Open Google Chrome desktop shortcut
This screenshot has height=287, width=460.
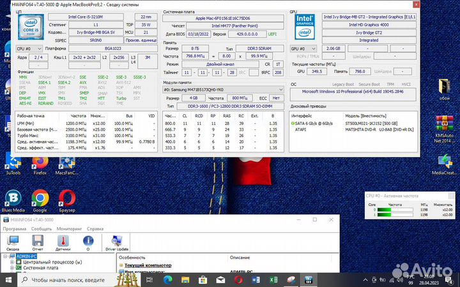(40, 199)
